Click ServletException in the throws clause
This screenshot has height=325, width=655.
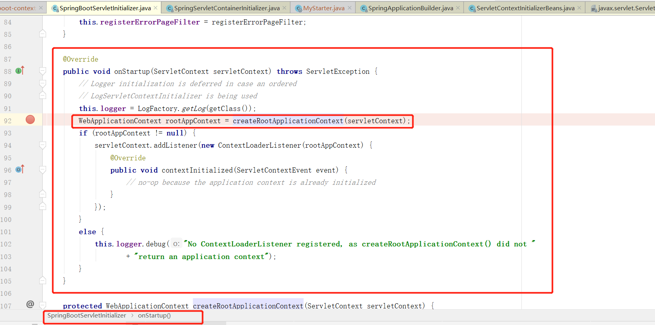coord(338,71)
